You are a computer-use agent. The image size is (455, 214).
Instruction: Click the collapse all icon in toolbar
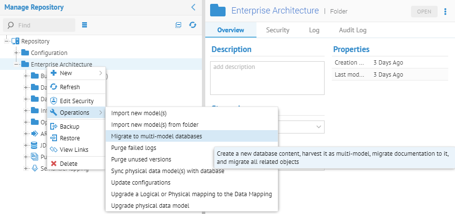pos(178,25)
